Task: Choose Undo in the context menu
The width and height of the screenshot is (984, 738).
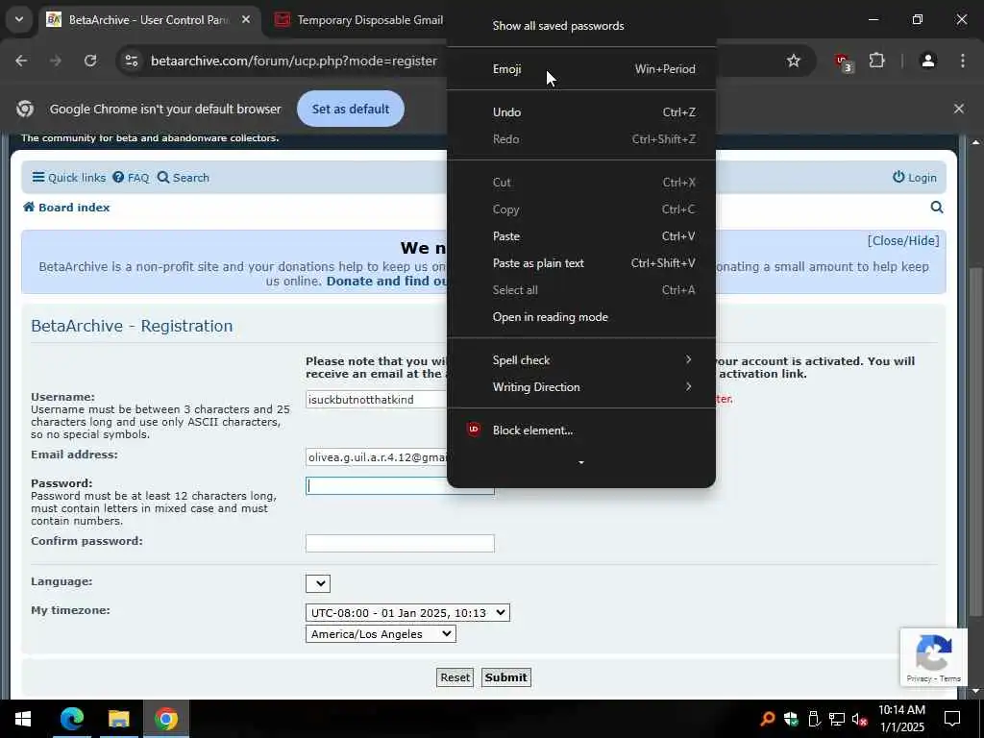Action: pos(581,112)
